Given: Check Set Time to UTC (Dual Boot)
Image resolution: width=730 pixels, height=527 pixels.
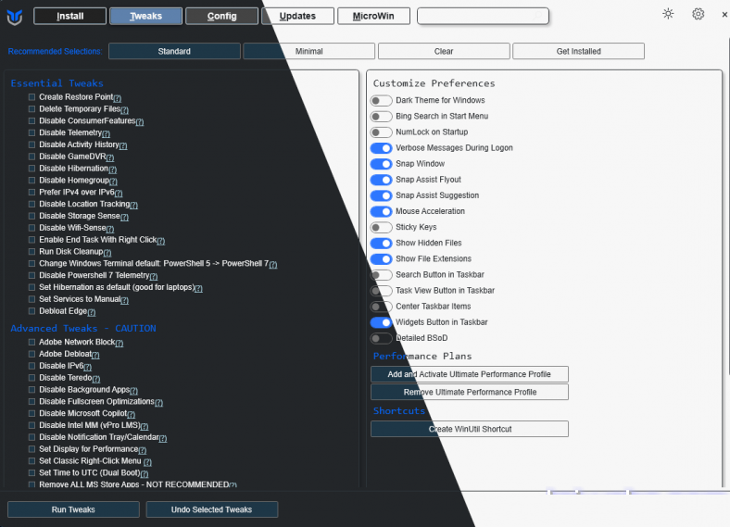Looking at the screenshot, I should 31,473.
